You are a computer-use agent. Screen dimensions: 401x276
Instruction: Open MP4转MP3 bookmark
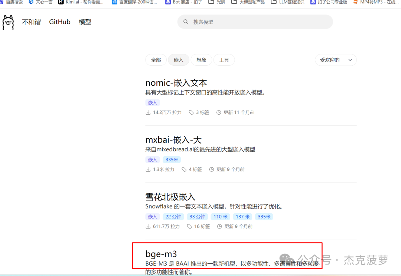(x=376, y=2)
